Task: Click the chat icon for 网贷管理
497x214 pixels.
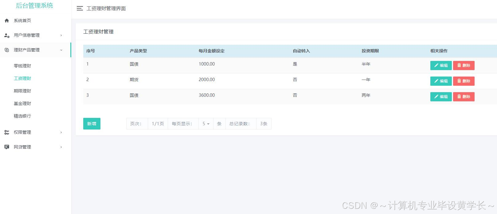Action: click(7, 147)
